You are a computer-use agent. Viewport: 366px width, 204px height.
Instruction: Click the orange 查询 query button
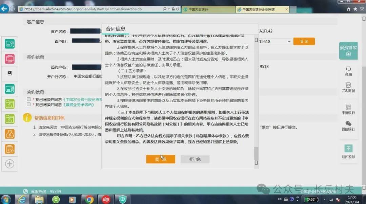304,42
